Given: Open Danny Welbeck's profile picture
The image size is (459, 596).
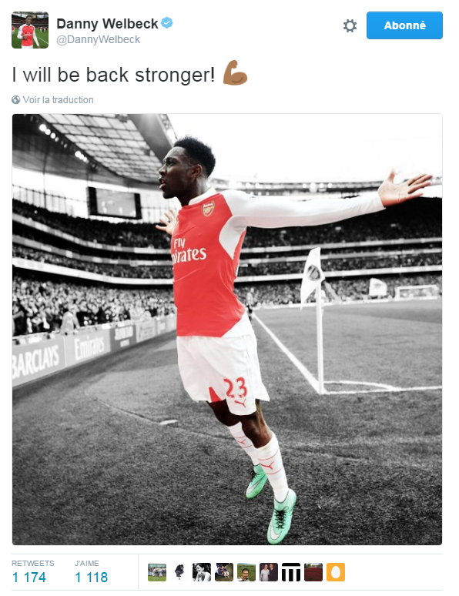Looking at the screenshot, I should [30, 30].
